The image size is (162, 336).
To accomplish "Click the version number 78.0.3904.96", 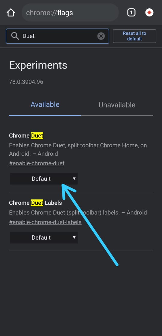I will tap(26, 82).
